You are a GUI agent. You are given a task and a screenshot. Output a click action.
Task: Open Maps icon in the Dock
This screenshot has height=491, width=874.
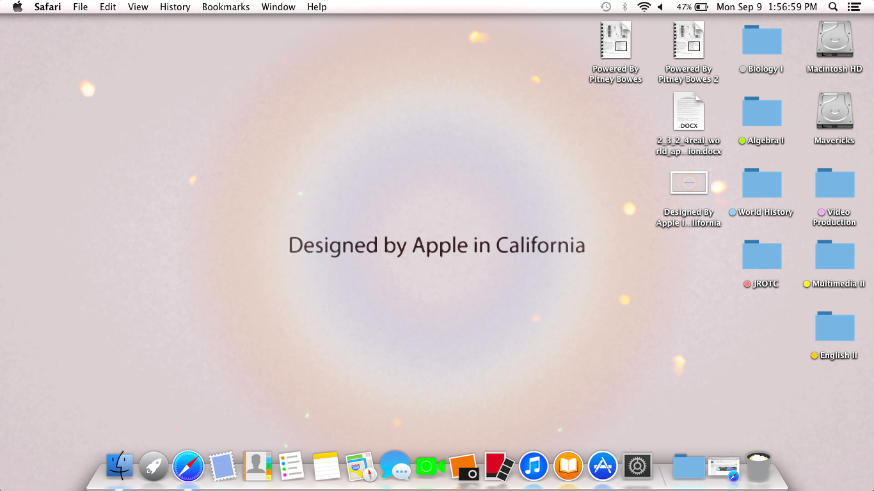pyautogui.click(x=361, y=467)
